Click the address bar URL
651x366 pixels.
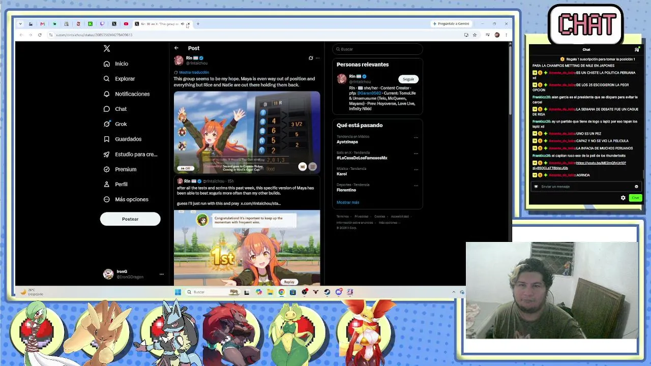[x=94, y=35]
